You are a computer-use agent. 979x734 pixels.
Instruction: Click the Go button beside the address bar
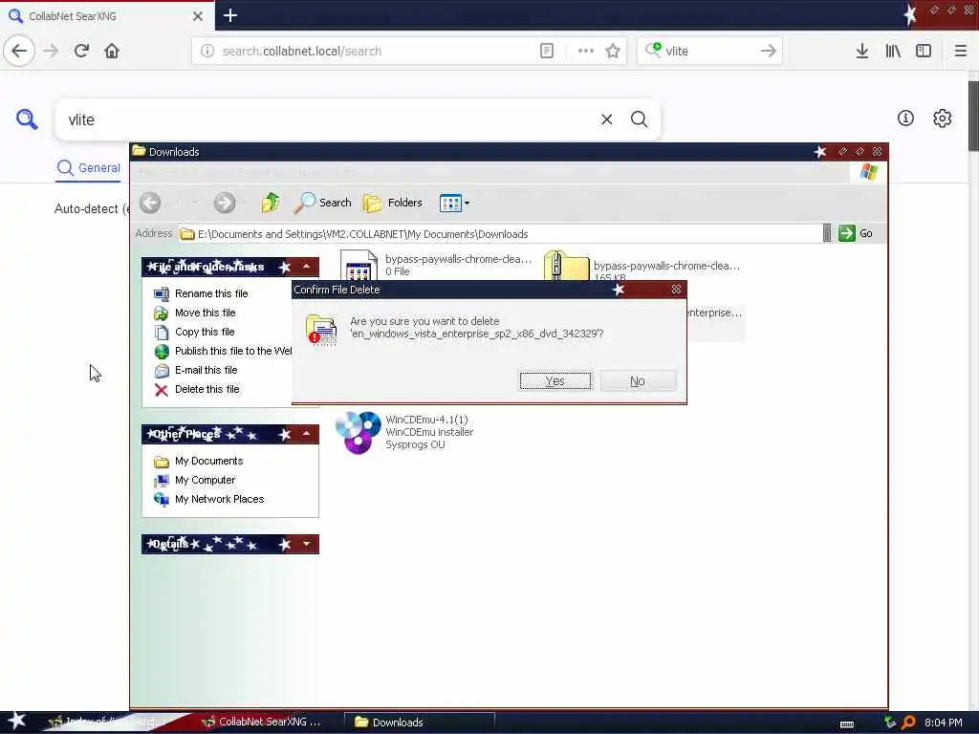click(x=856, y=233)
